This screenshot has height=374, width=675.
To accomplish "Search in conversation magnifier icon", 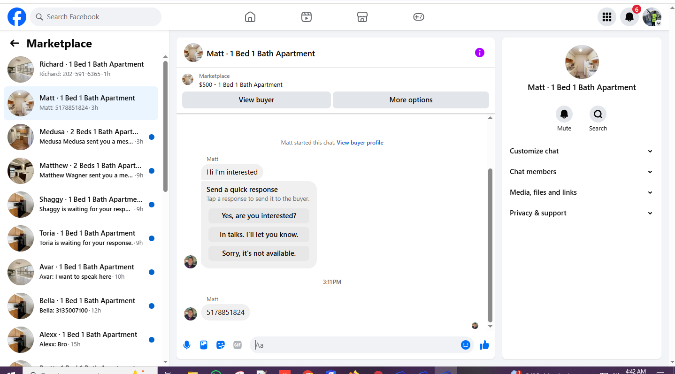I will pos(598,114).
